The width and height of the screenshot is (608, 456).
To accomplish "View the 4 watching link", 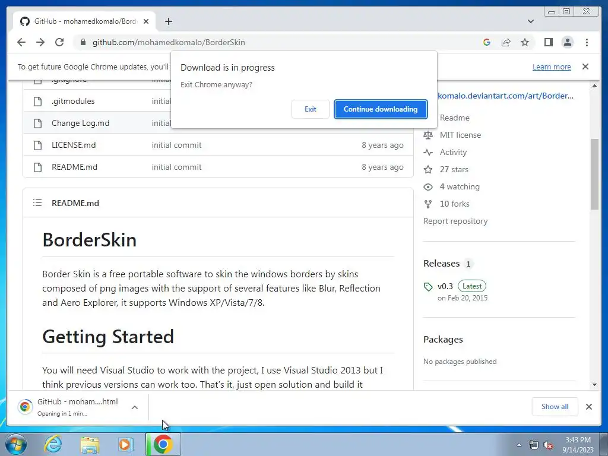I will (x=460, y=186).
